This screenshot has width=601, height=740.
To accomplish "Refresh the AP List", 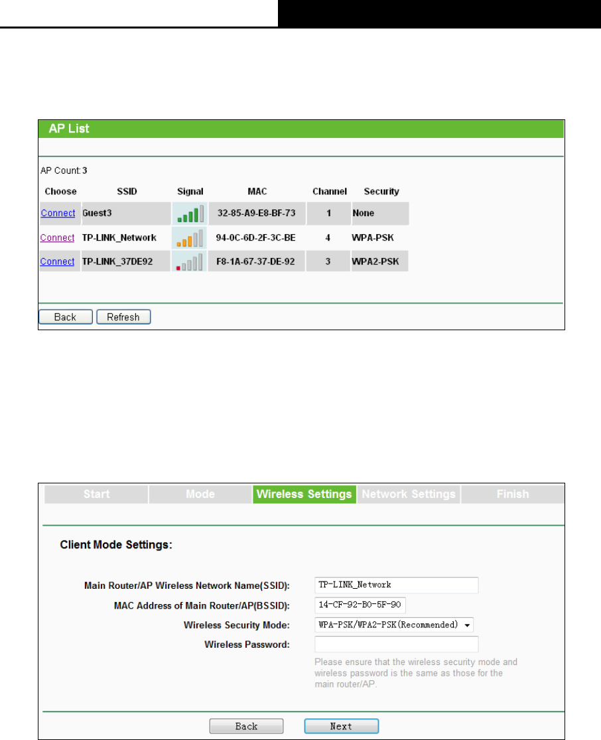I will click(123, 317).
